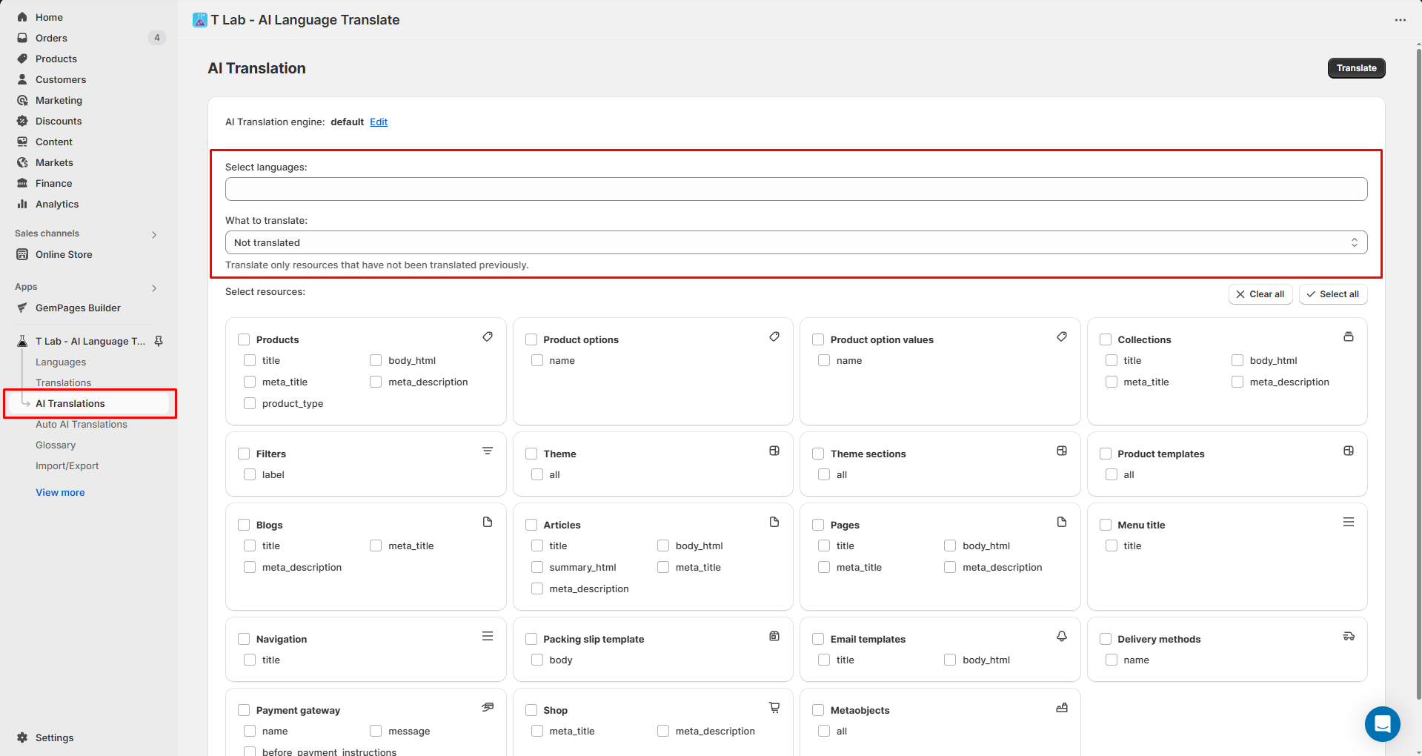The image size is (1422, 756).
Task: Expand the Apps section
Action: coord(154,288)
